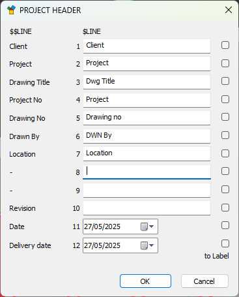Enable the Drawing Title to Label checkbox
This screenshot has width=239, height=297.
(225, 81)
